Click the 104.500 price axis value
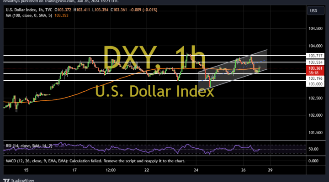Image resolution: width=329 pixels, height=182 pixels. coord(315,28)
